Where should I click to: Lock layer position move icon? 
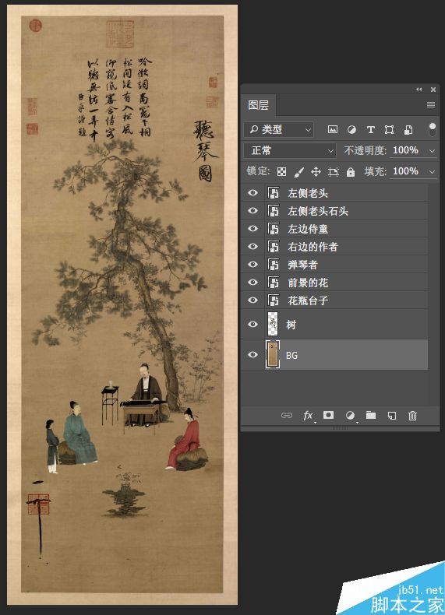[316, 172]
